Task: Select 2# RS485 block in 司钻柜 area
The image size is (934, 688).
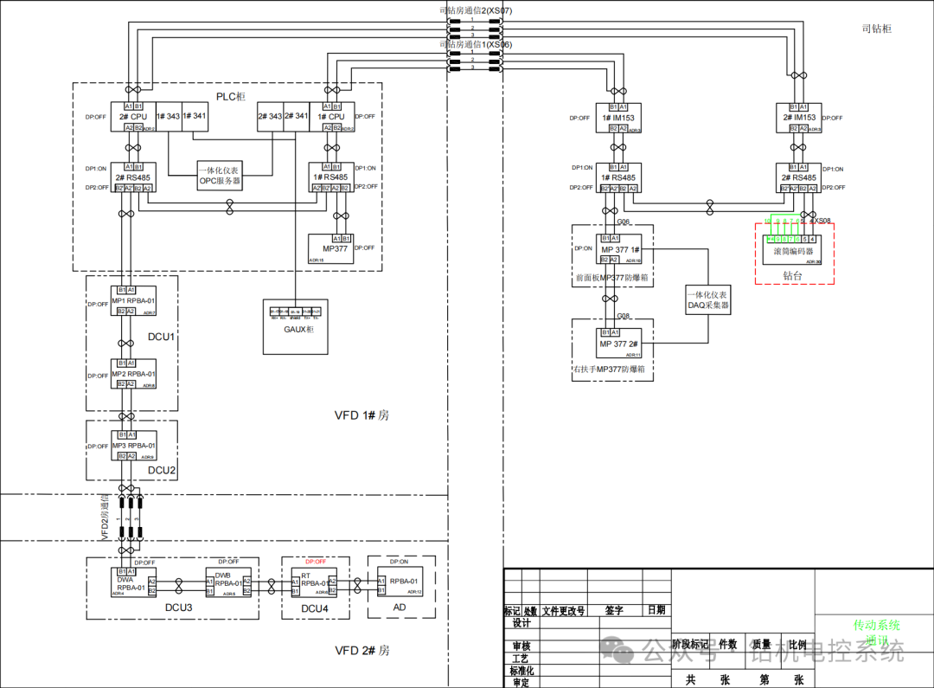Action: coord(799,177)
